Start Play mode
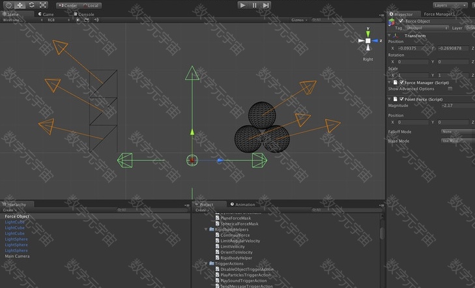This screenshot has width=475, height=288. point(242,5)
